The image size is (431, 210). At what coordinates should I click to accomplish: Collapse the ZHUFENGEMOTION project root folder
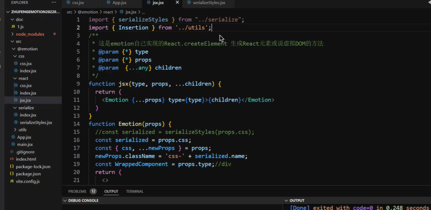pyautogui.click(x=8, y=12)
